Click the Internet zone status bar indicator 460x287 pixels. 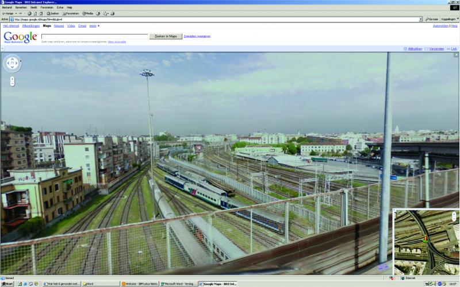tap(408, 278)
